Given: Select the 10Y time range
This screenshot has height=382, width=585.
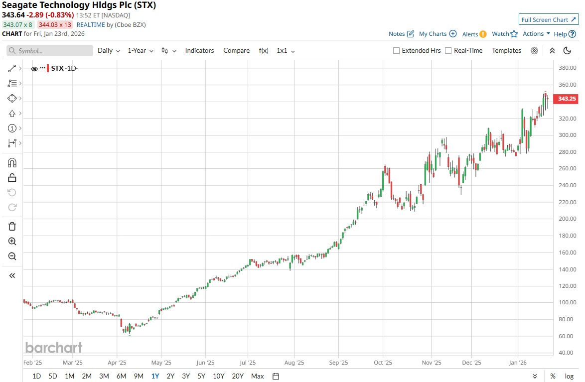Looking at the screenshot, I should [x=219, y=377].
